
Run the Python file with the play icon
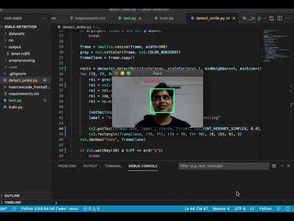click(x=260, y=18)
